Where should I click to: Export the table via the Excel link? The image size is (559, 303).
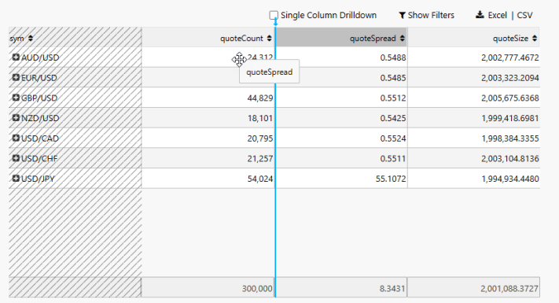coord(498,15)
